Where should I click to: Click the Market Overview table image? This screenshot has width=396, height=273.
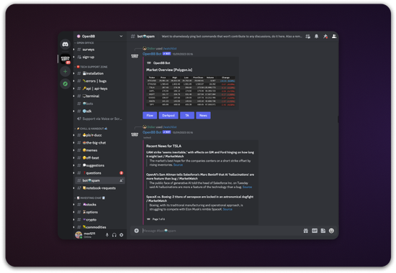tap(191, 91)
